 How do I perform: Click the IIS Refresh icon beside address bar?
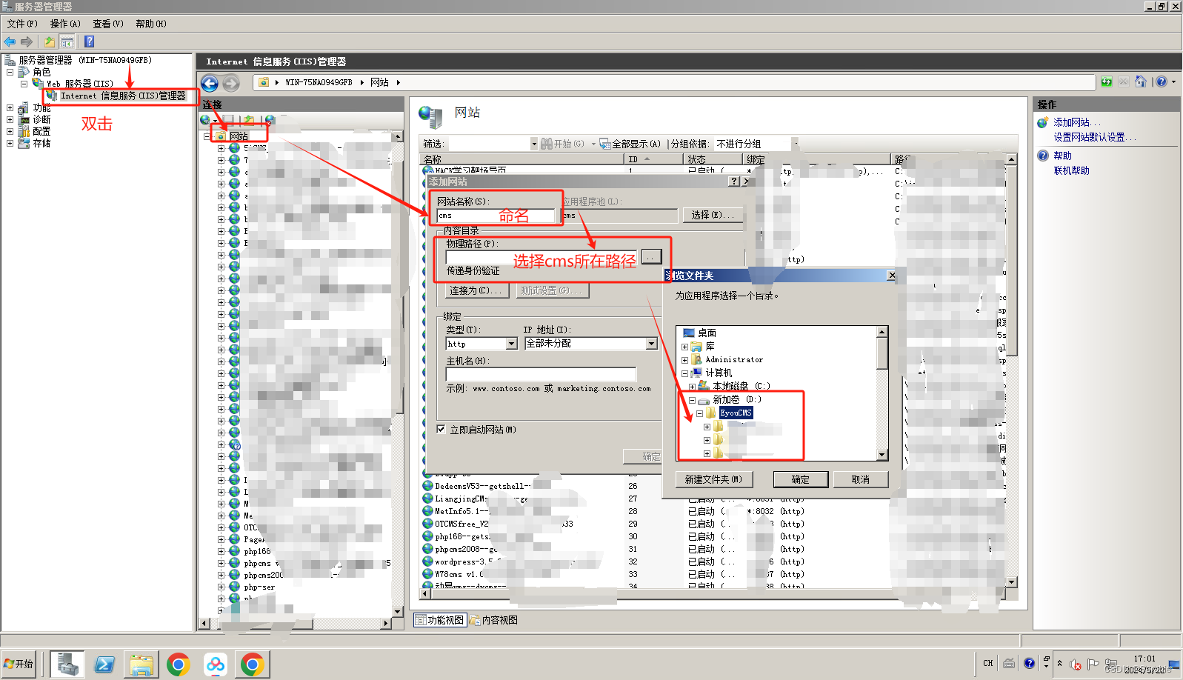(1106, 81)
